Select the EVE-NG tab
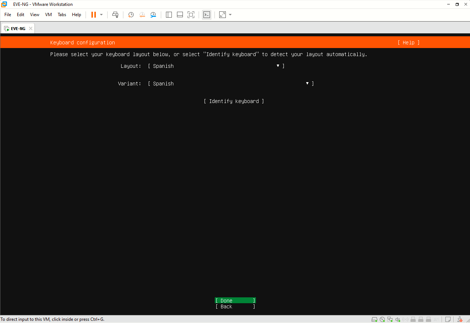Viewport: 470px width, 323px height. (x=18, y=28)
